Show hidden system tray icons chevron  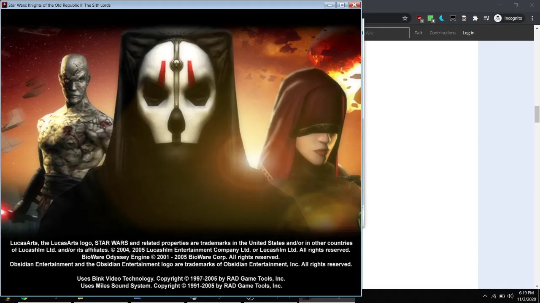pos(485,296)
